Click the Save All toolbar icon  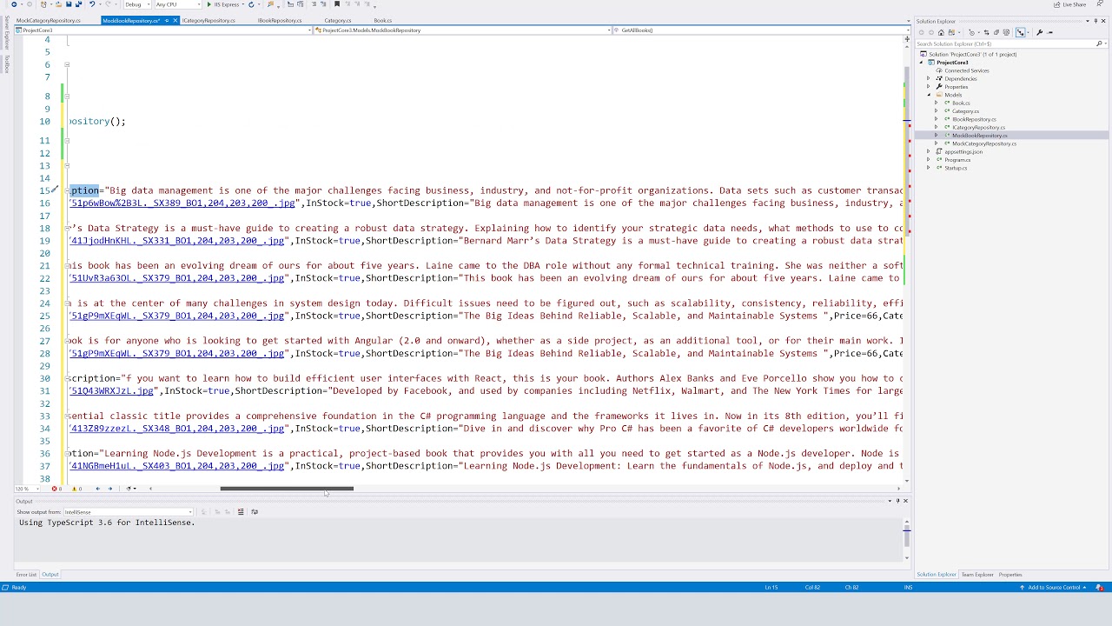pyautogui.click(x=78, y=4)
